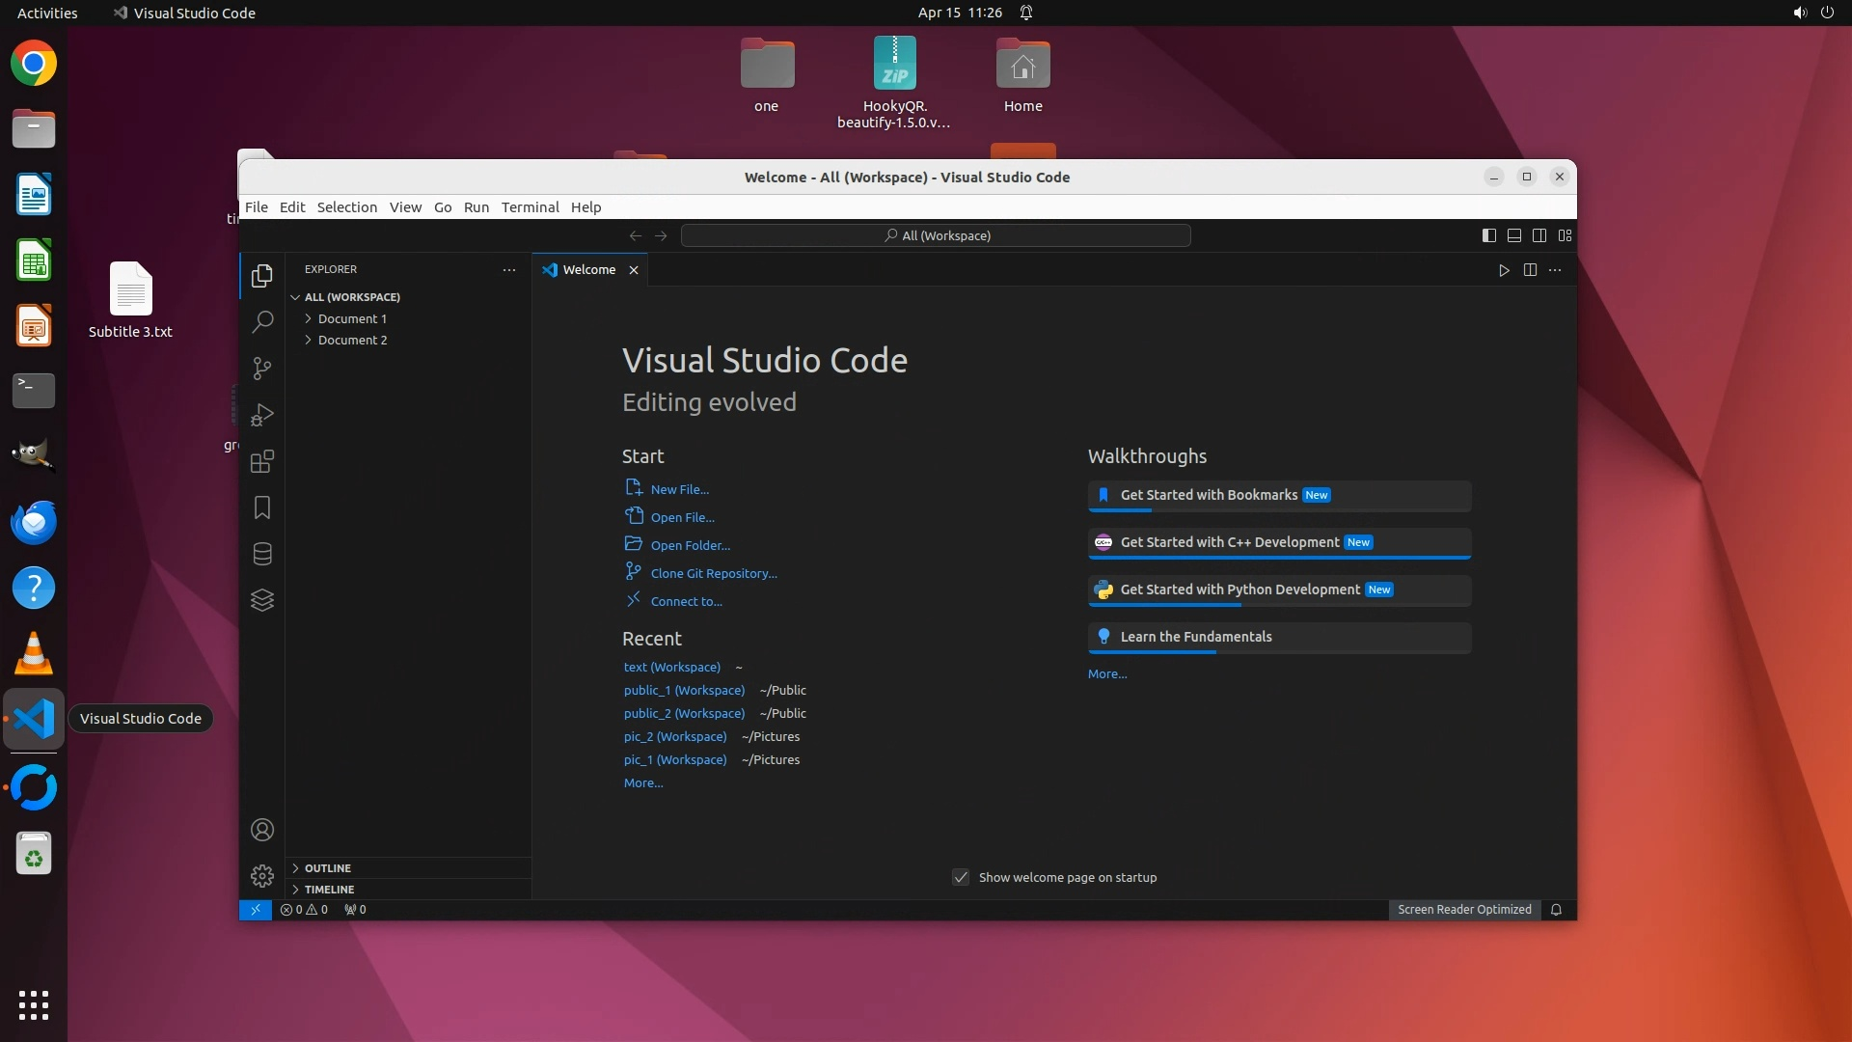
Task: Open the pic_2 (Workspace) recent link
Action: coord(674,736)
